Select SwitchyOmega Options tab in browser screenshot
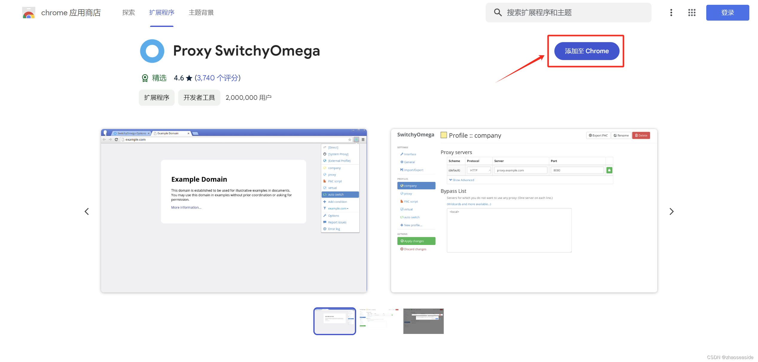The image size is (758, 362). [x=132, y=133]
